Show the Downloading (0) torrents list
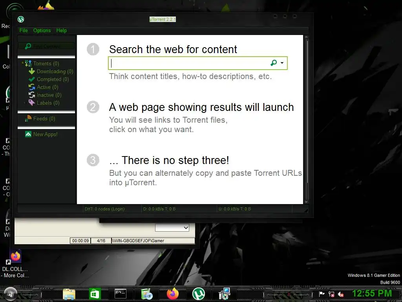Image resolution: width=402 pixels, height=302 pixels. click(55, 72)
